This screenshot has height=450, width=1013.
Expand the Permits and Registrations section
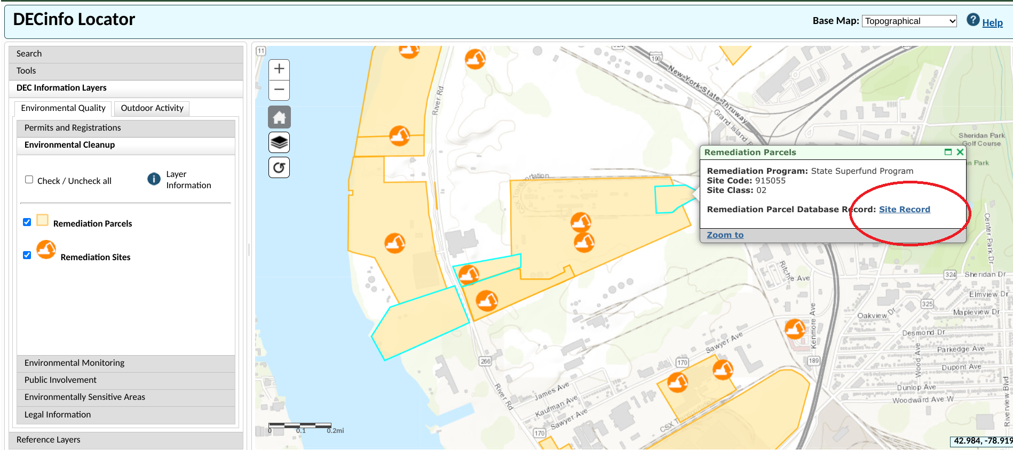tap(126, 128)
